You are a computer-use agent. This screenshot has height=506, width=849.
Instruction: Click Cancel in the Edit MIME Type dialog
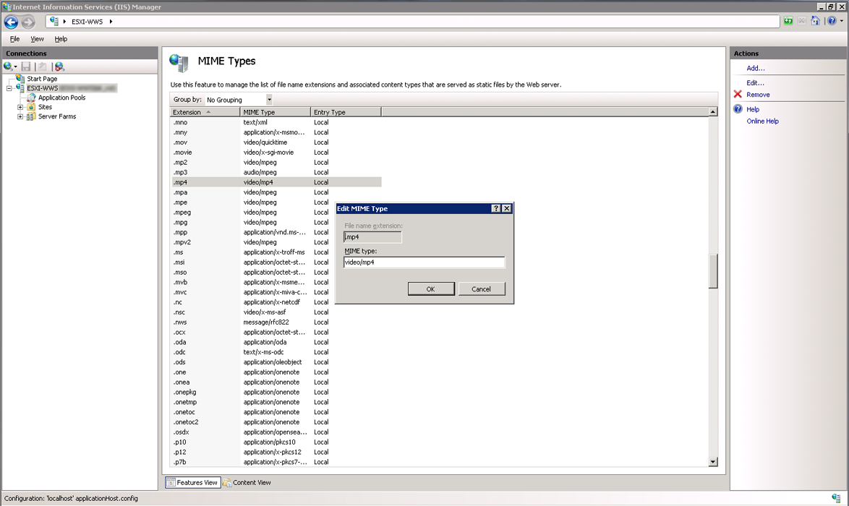point(482,289)
